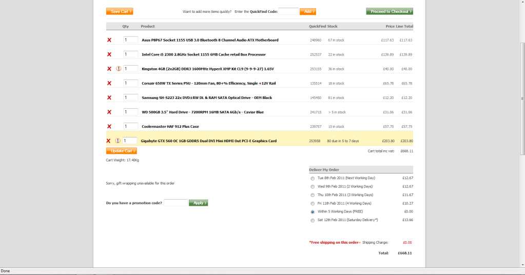Proceed to Checkout
Image resolution: width=525 pixels, height=275 pixels.
390,11
